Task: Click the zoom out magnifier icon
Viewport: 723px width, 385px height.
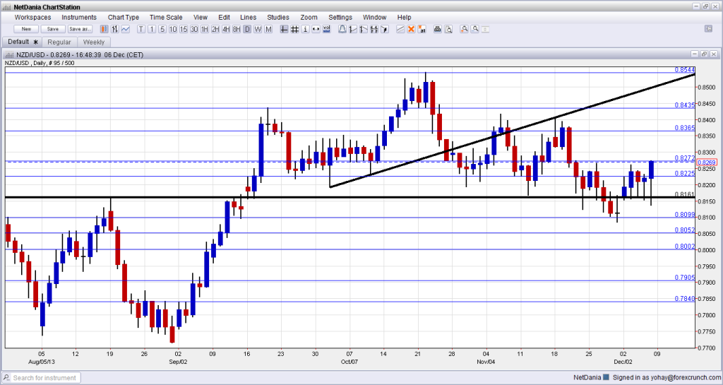Action: pos(475,29)
